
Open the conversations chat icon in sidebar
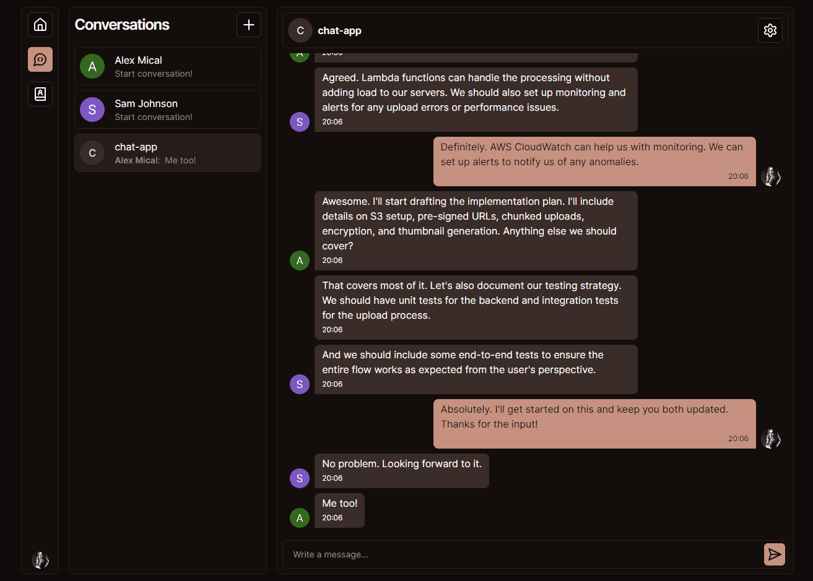(40, 59)
